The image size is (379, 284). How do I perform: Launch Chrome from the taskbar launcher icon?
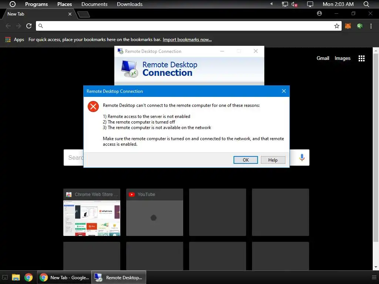28,277
